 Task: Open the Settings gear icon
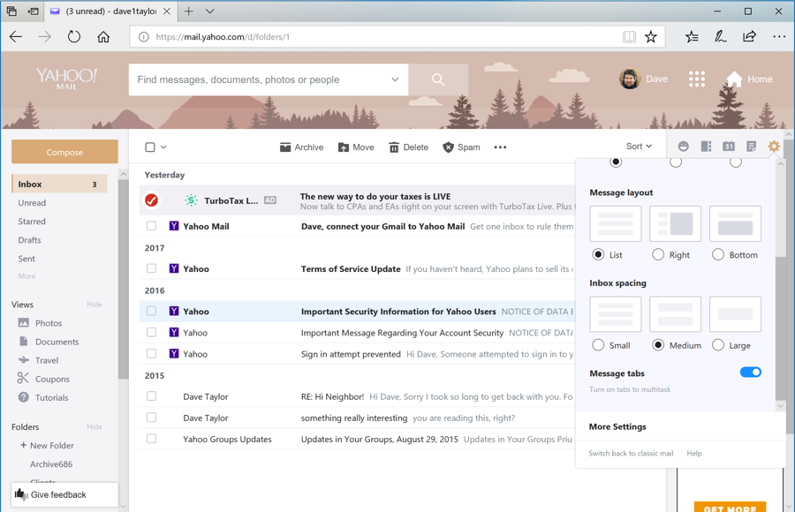[774, 147]
